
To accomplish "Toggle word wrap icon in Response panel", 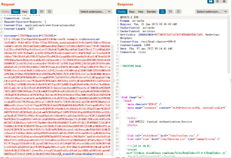I will click(x=162, y=12).
